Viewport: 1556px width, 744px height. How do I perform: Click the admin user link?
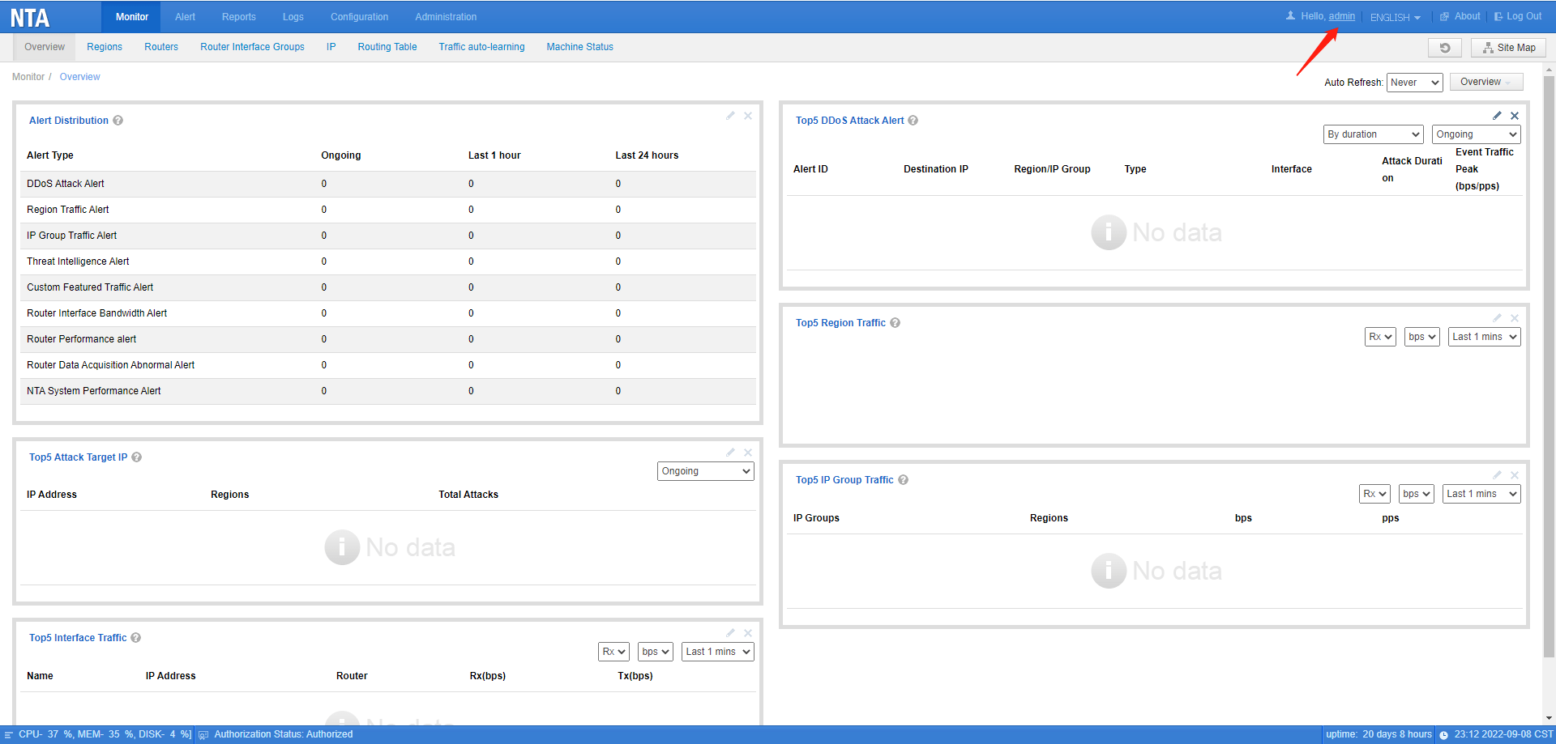click(1342, 16)
